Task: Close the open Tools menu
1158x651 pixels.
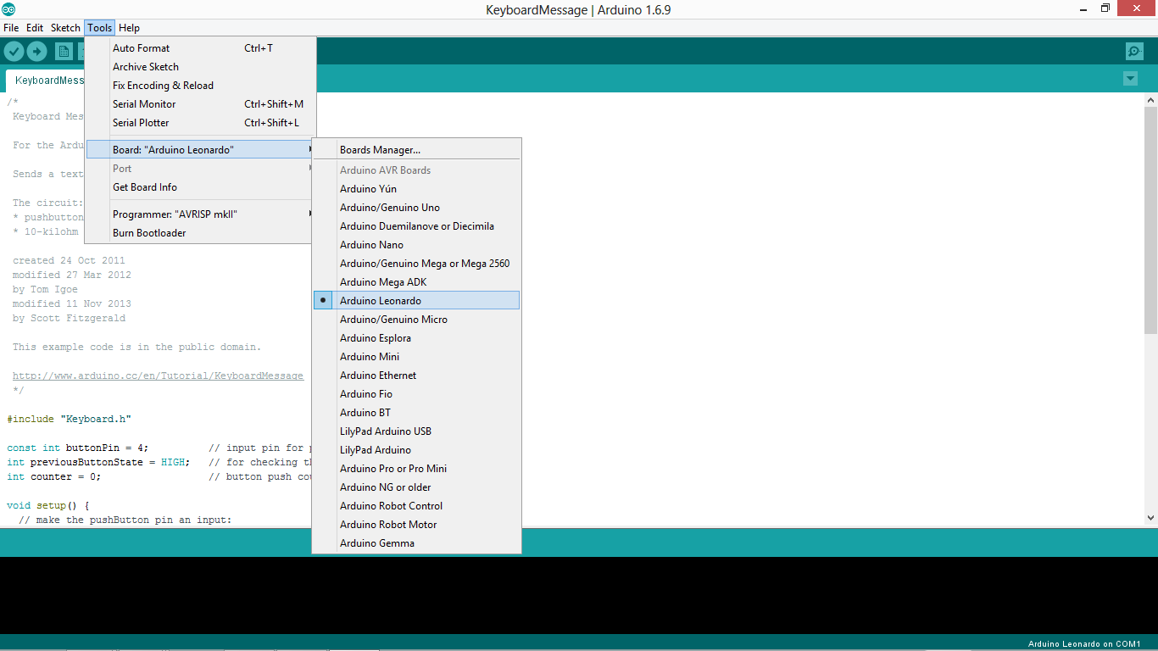Action: (x=99, y=28)
